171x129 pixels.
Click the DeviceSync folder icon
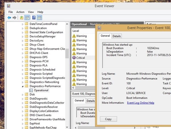27,41
